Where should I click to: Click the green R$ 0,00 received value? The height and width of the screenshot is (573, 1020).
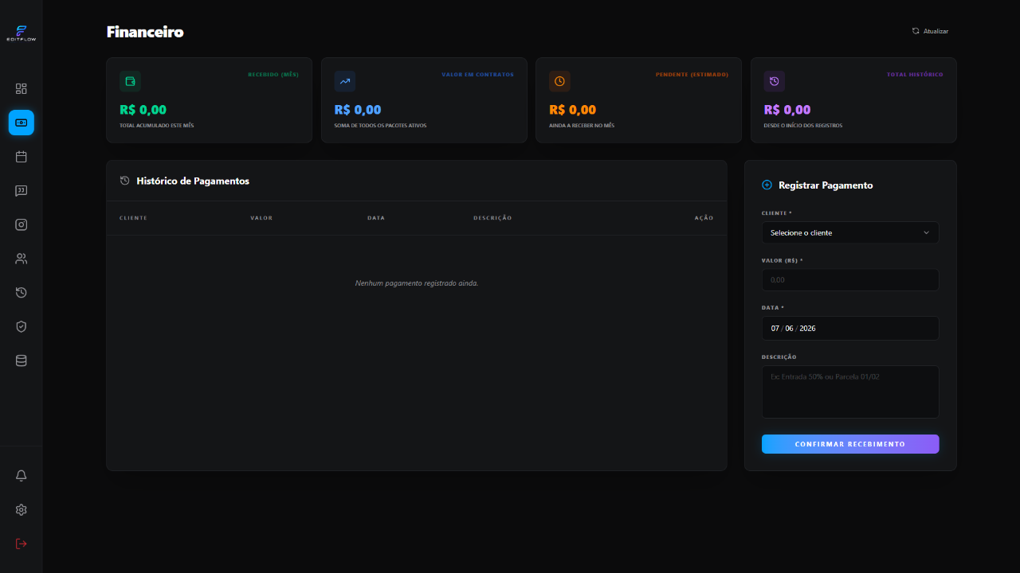143,110
